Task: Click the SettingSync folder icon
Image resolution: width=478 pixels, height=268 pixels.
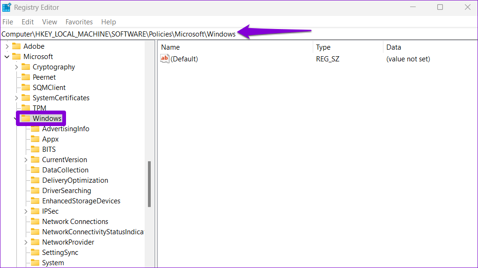Action: (x=35, y=253)
